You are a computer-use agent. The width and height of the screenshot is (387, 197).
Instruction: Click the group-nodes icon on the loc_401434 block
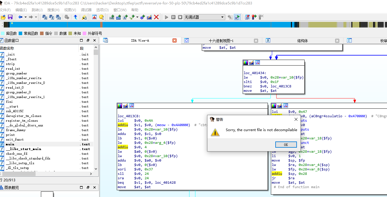click(x=258, y=63)
